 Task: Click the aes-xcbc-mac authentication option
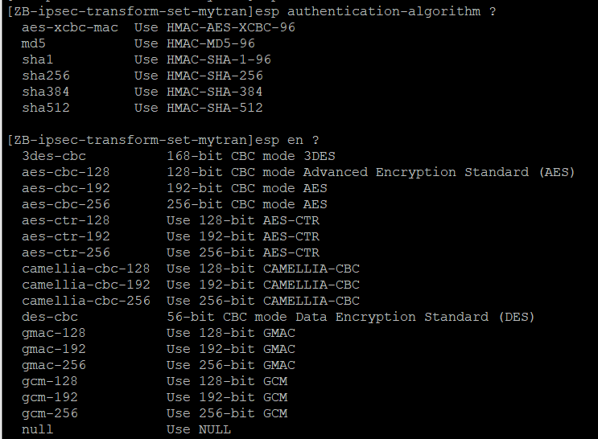point(69,28)
